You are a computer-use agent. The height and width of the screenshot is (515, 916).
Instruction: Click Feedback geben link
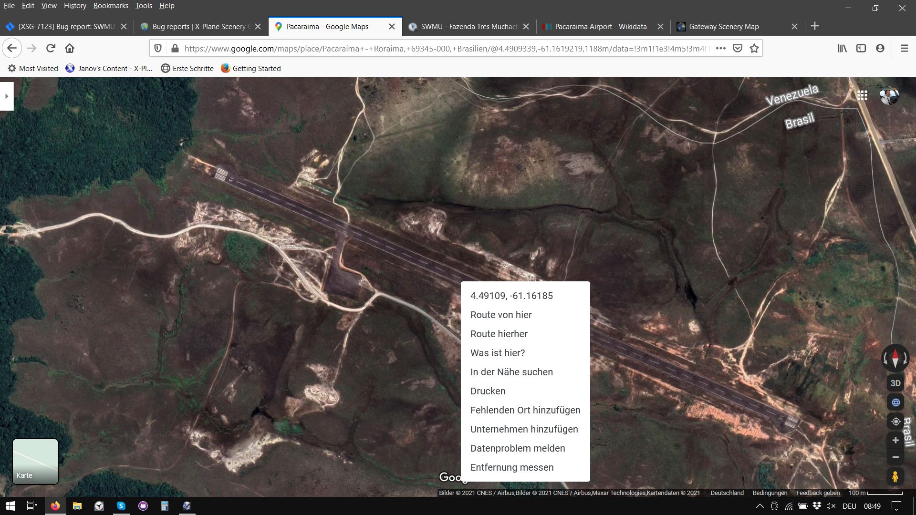click(818, 493)
